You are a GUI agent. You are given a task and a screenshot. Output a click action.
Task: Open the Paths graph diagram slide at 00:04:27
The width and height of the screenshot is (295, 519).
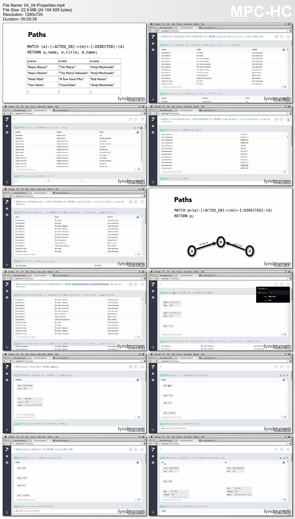pos(220,228)
